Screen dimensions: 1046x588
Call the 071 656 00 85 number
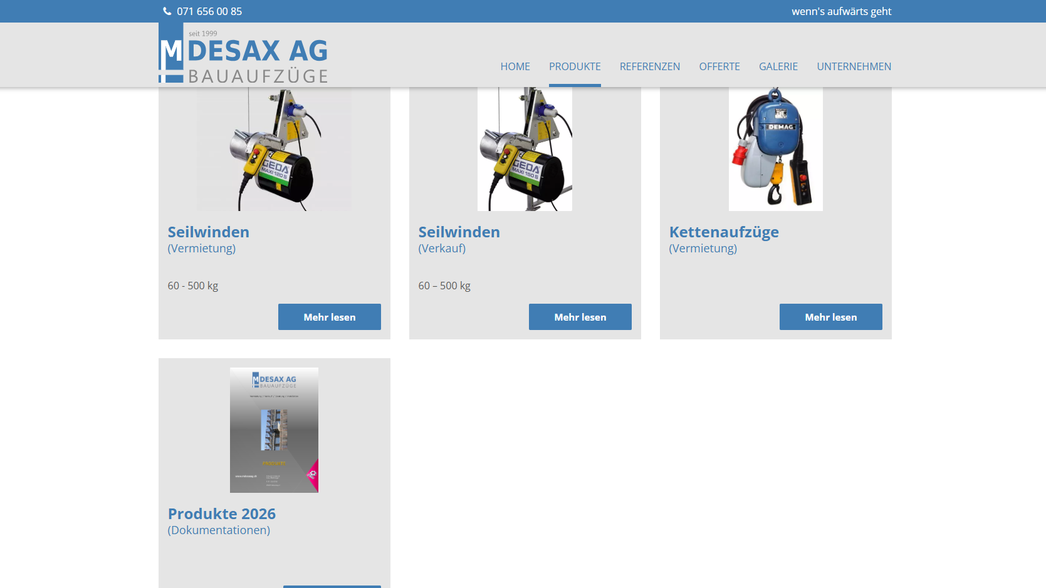(209, 11)
